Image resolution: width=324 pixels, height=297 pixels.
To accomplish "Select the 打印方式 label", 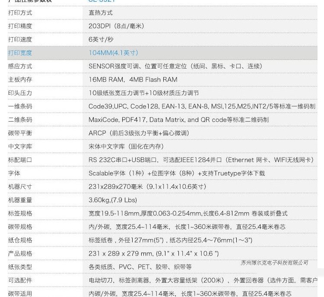I will (x=20, y=13).
